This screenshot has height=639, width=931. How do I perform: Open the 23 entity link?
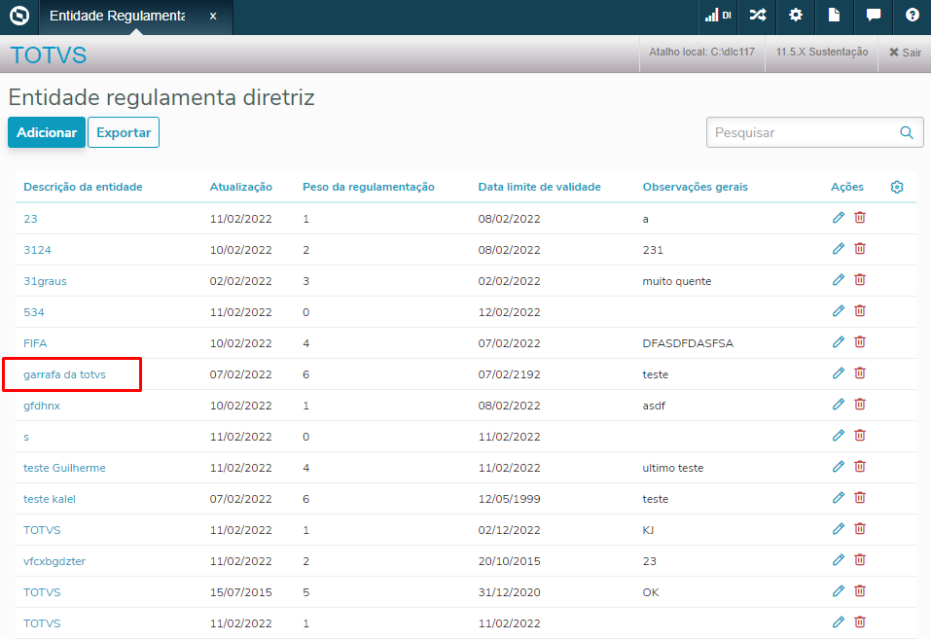point(30,219)
